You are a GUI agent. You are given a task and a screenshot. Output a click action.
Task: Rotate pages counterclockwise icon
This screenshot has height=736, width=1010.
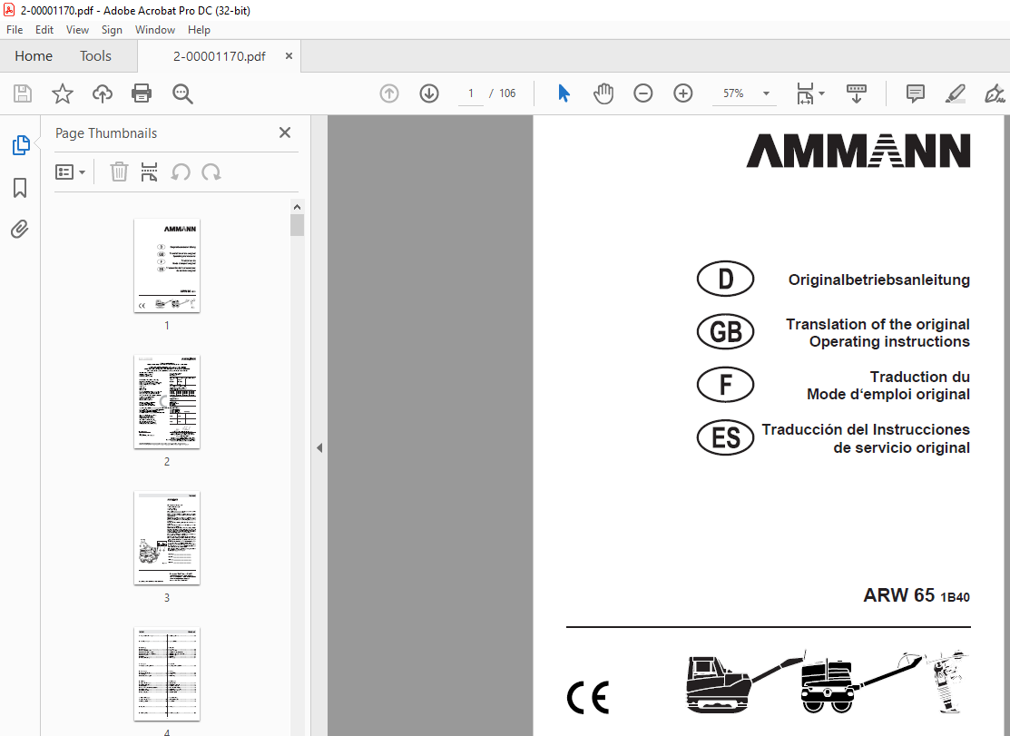[x=181, y=172]
